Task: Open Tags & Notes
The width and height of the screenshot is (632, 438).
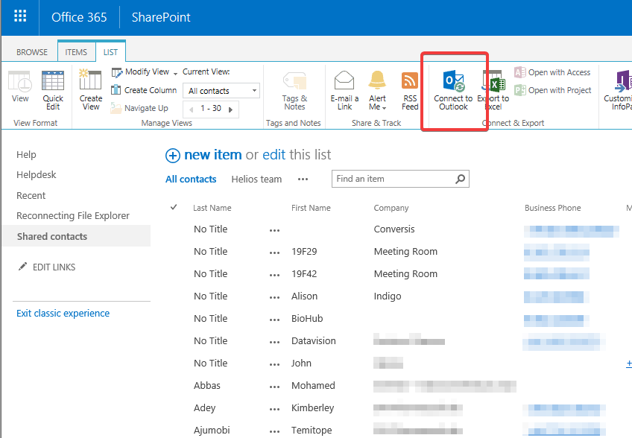Action: [x=294, y=91]
